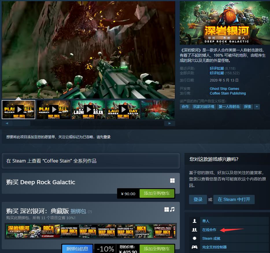Click Windows icon on the 典藏版 bundle
Image resolution: width=270 pixels, height=253 pixels.
[167, 209]
